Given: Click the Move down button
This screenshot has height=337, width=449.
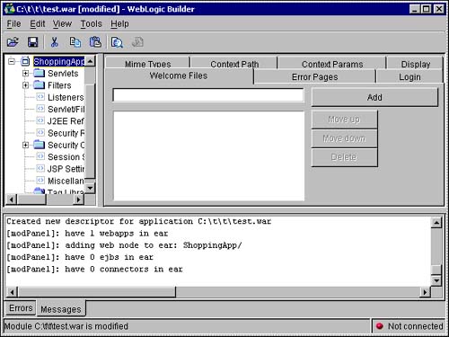Looking at the screenshot, I should click(344, 138).
